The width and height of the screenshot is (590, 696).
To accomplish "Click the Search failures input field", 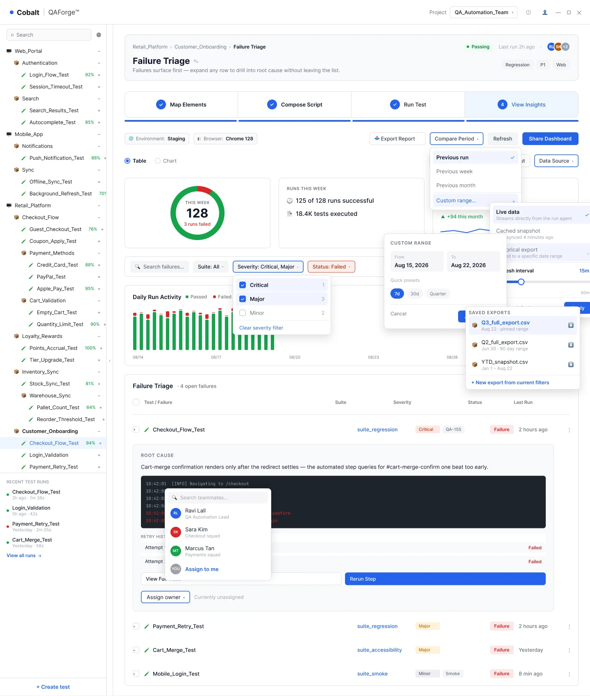I will (160, 267).
